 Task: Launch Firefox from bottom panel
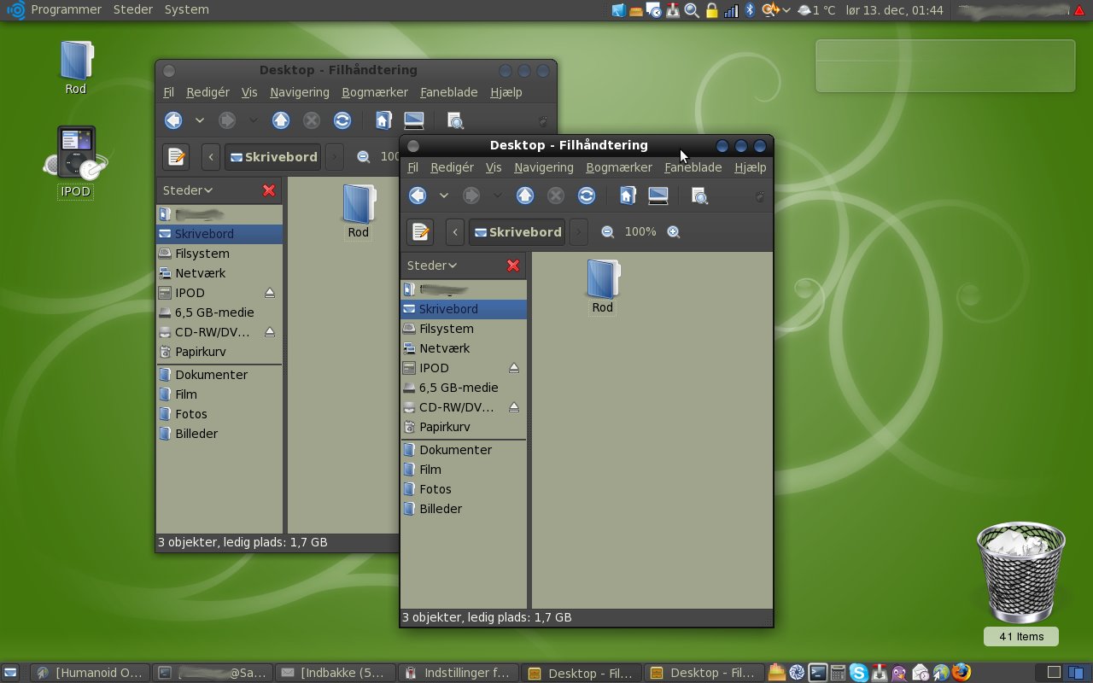961,673
